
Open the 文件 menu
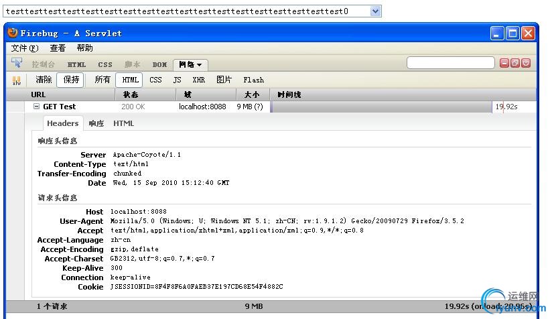pyautogui.click(x=25, y=48)
